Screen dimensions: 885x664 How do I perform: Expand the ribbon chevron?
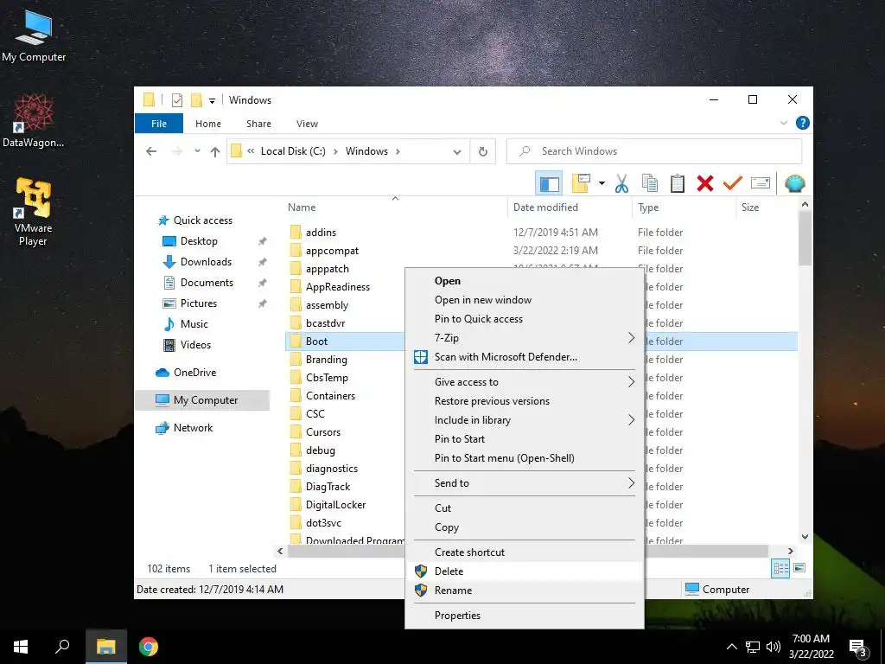[x=783, y=123]
